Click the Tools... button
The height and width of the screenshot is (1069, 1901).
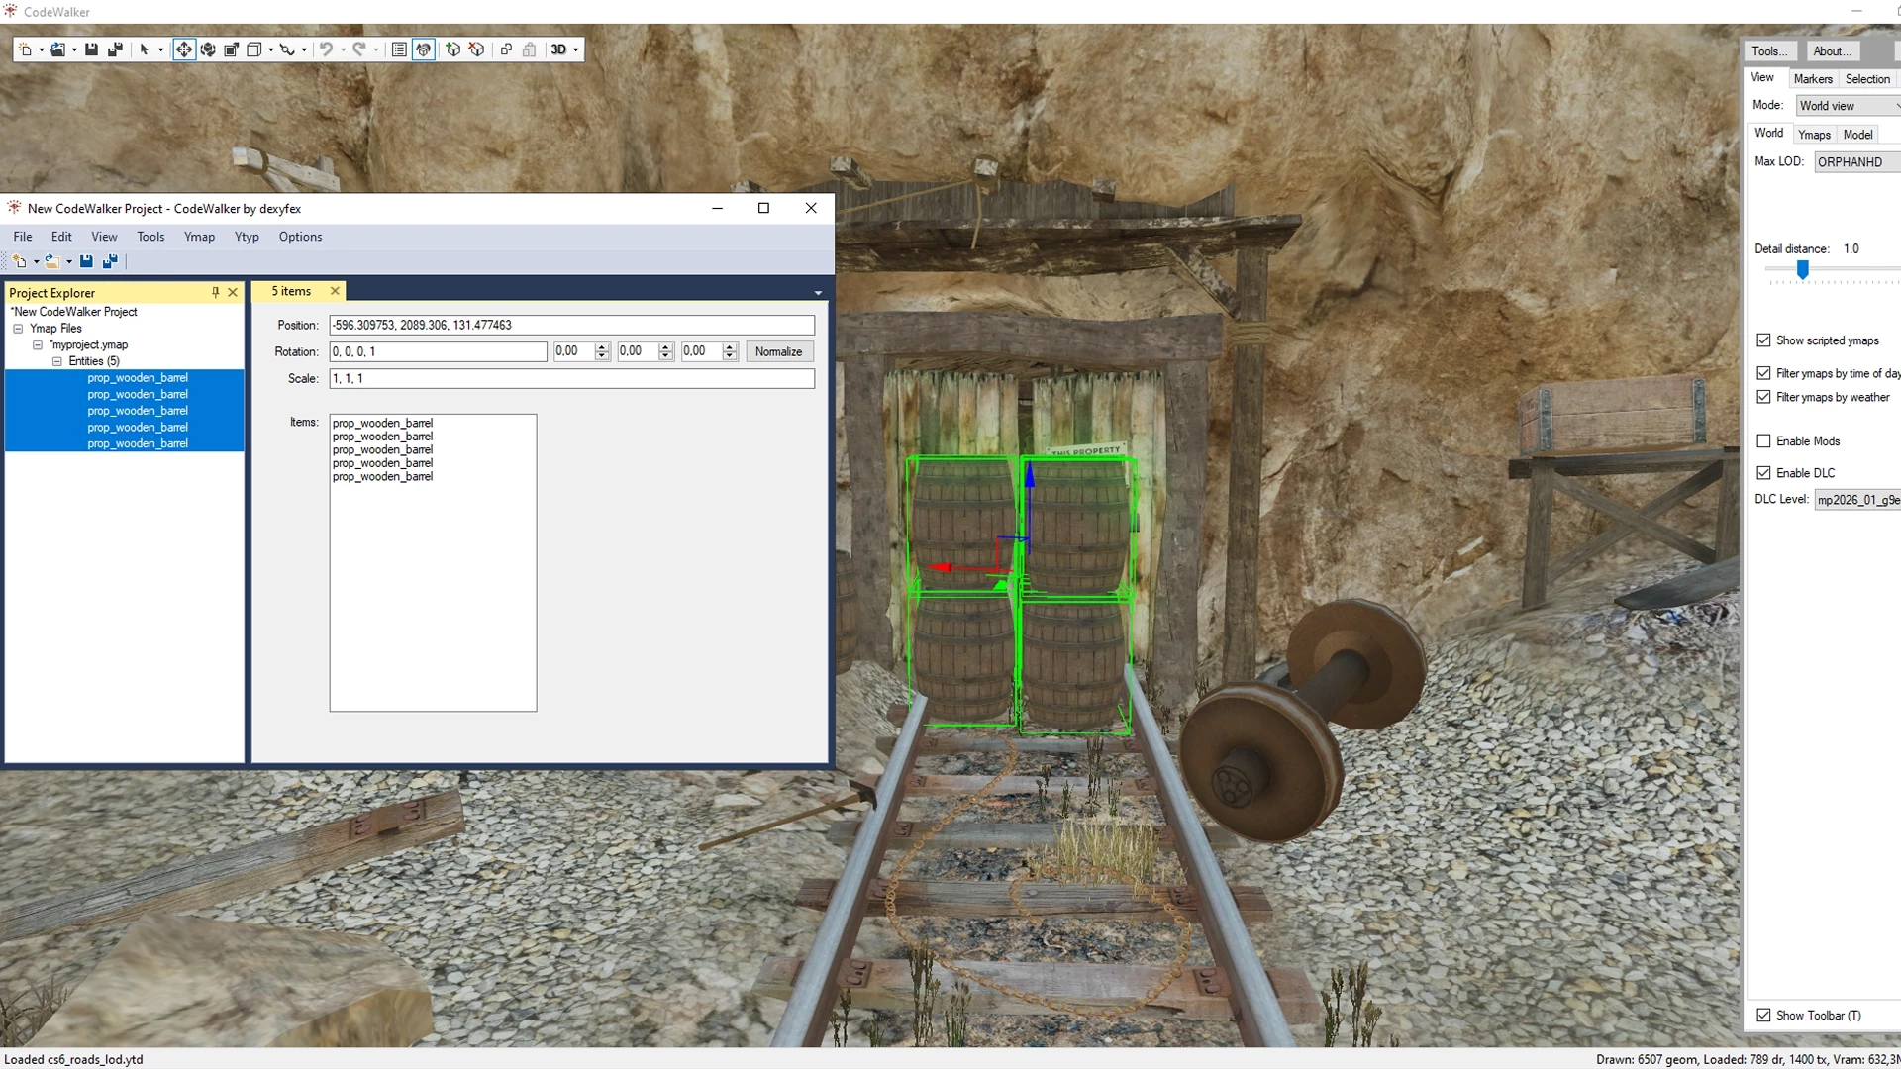(1769, 51)
